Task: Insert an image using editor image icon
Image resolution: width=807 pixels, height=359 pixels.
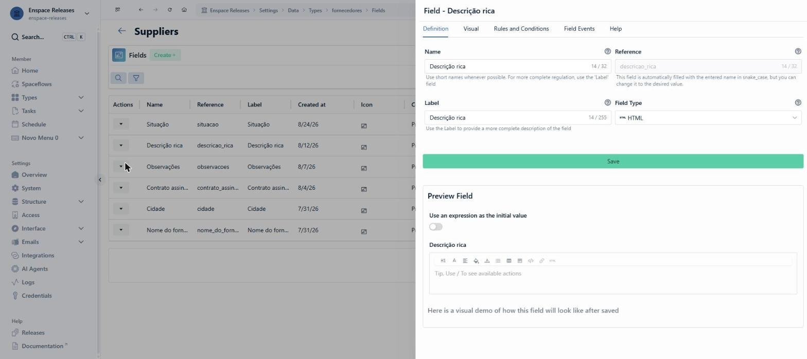Action: pyautogui.click(x=520, y=261)
